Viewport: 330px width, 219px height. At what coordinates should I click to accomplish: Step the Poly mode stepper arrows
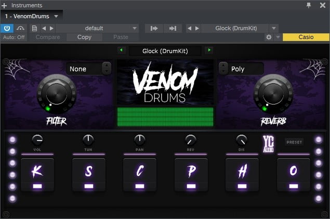tap(223, 69)
